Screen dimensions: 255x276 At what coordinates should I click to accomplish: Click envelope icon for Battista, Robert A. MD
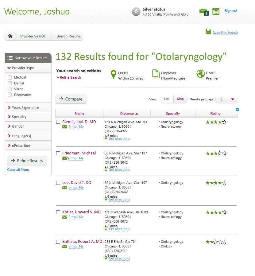coord(64,247)
